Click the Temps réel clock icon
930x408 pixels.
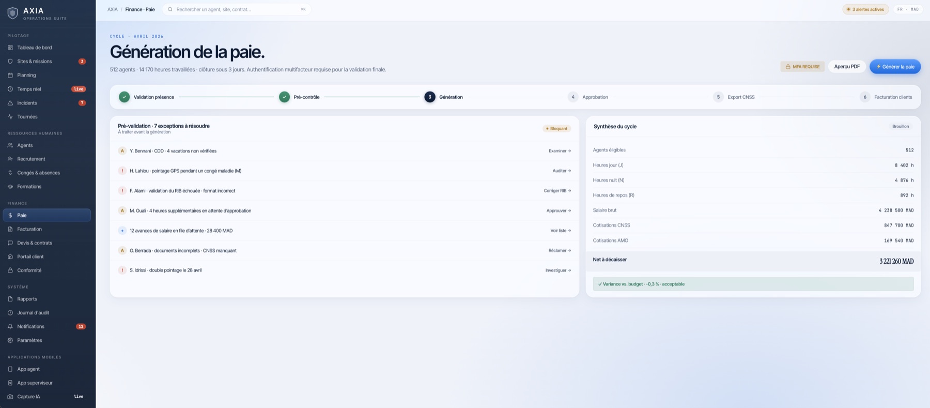coord(10,89)
